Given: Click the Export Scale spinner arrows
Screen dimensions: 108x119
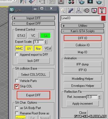Looking at the screenshot, I should [x=46, y=42].
